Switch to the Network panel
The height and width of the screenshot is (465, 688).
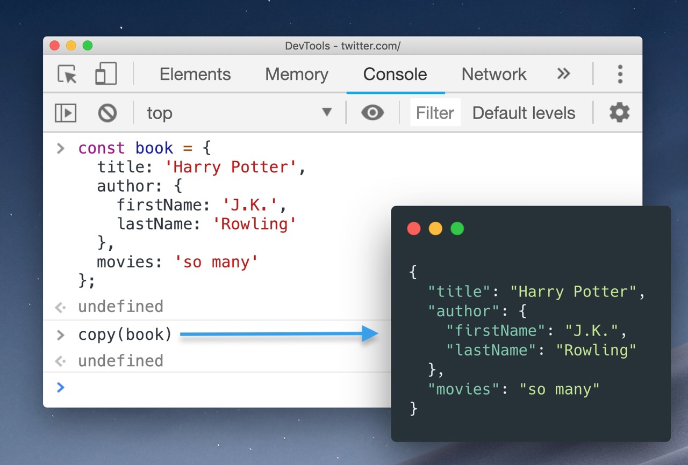[x=493, y=74]
